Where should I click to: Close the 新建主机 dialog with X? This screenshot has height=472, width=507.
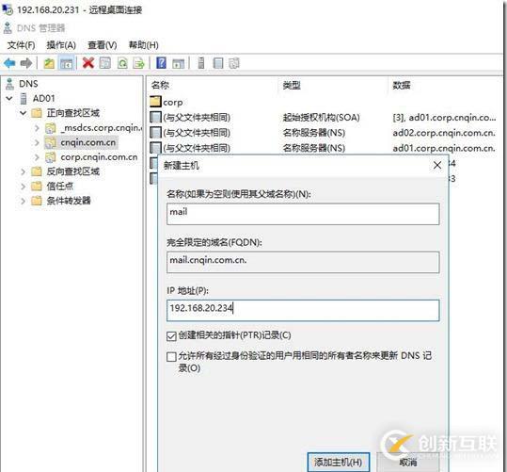pyautogui.click(x=437, y=165)
